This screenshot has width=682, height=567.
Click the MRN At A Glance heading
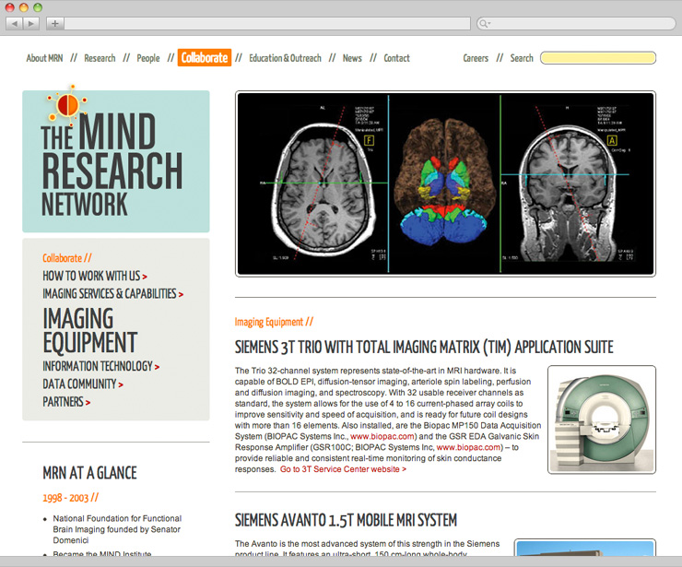point(89,473)
